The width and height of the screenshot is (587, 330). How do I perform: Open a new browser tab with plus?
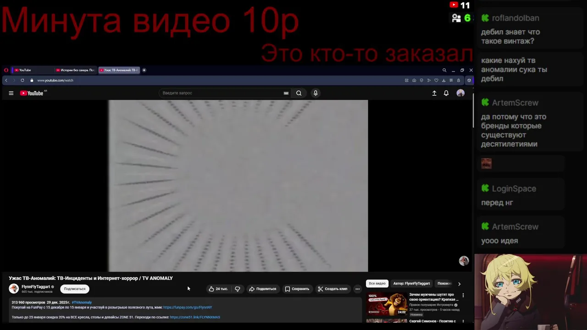tap(144, 70)
